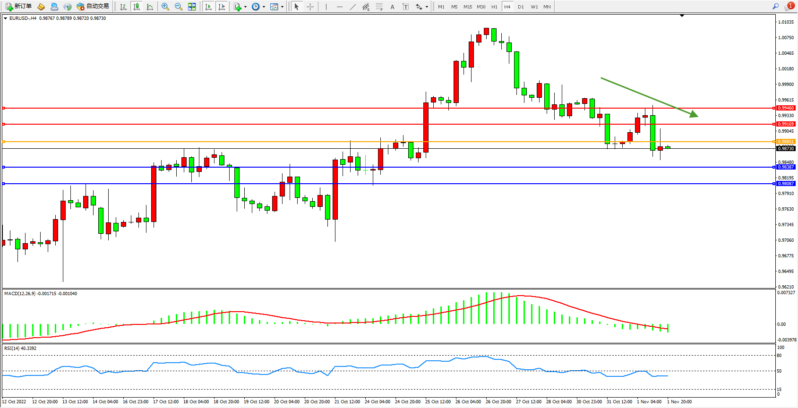Pick the Fibonacci retracement tool
Screen dimensions: 798x408
tap(379, 7)
